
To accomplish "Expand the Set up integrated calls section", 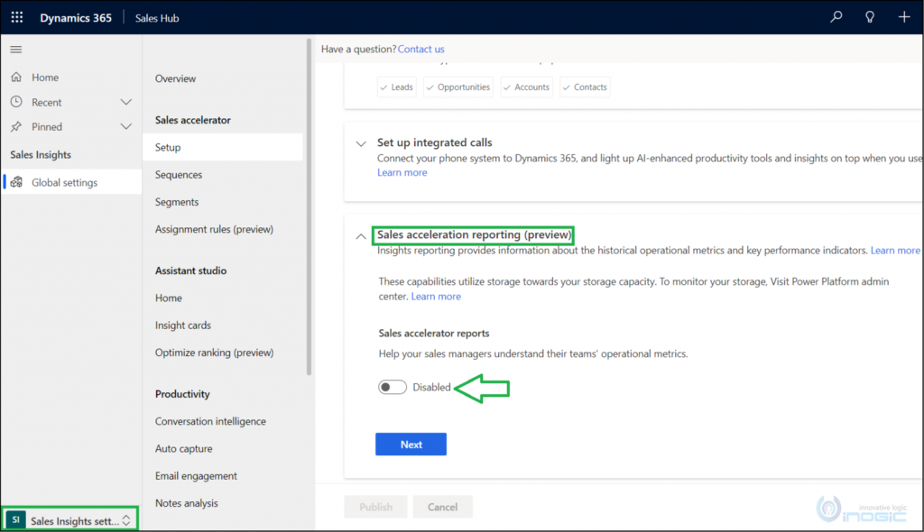I will tap(359, 142).
